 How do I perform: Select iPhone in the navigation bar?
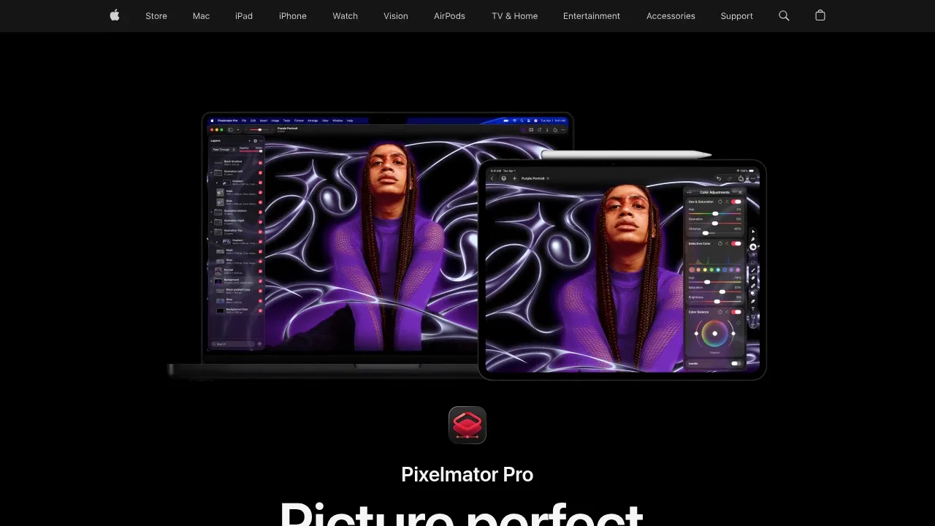[293, 16]
